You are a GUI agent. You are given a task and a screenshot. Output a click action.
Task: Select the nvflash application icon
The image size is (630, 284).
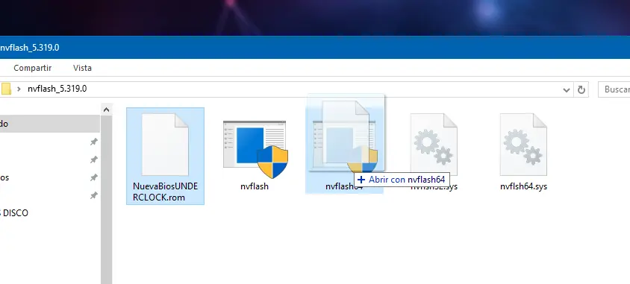(255, 149)
